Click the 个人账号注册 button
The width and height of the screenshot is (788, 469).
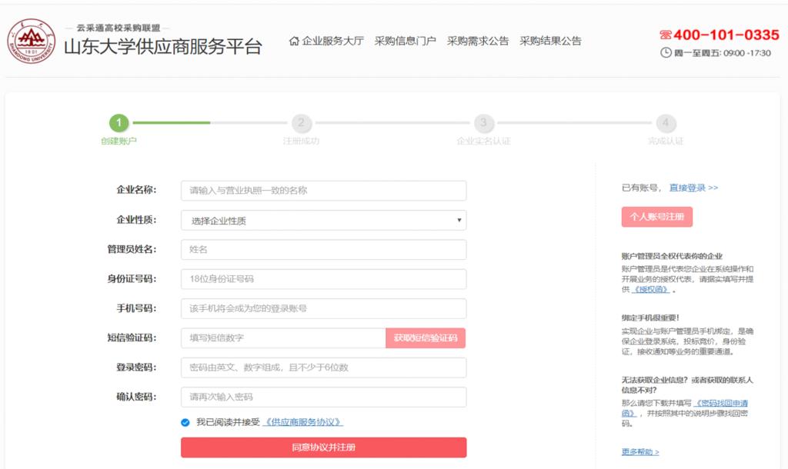[657, 217]
